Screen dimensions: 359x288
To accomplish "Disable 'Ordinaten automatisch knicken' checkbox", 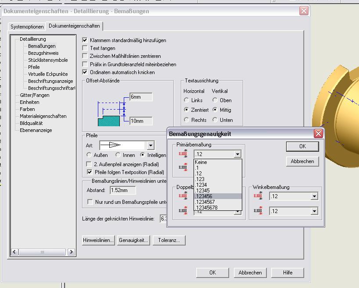I will click(85, 72).
